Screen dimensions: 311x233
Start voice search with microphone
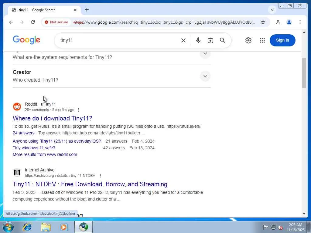pos(198,40)
